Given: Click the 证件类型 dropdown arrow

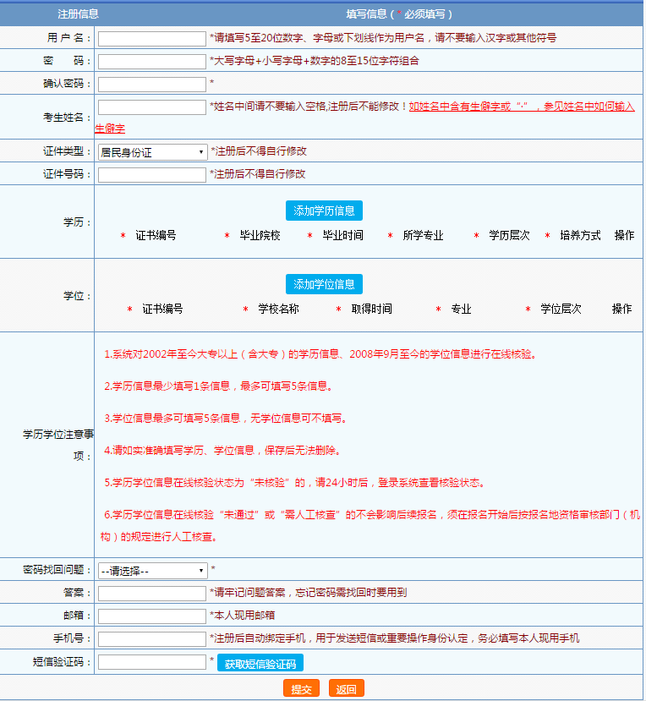Looking at the screenshot, I should [201, 152].
